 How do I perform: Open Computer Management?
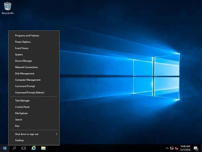click(34, 80)
